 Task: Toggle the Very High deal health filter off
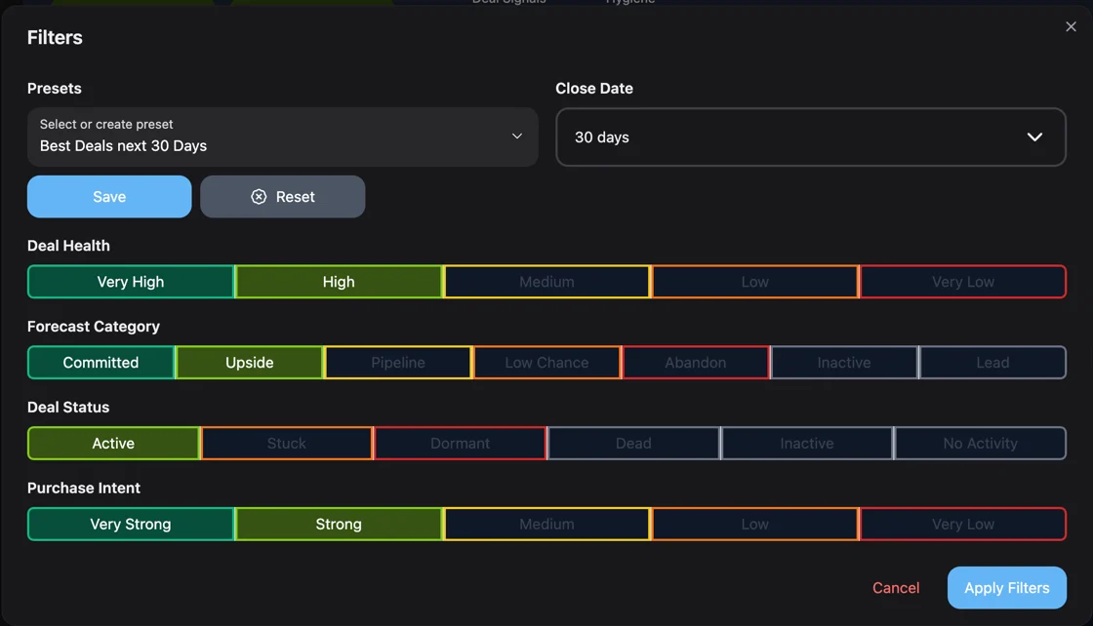click(x=130, y=281)
